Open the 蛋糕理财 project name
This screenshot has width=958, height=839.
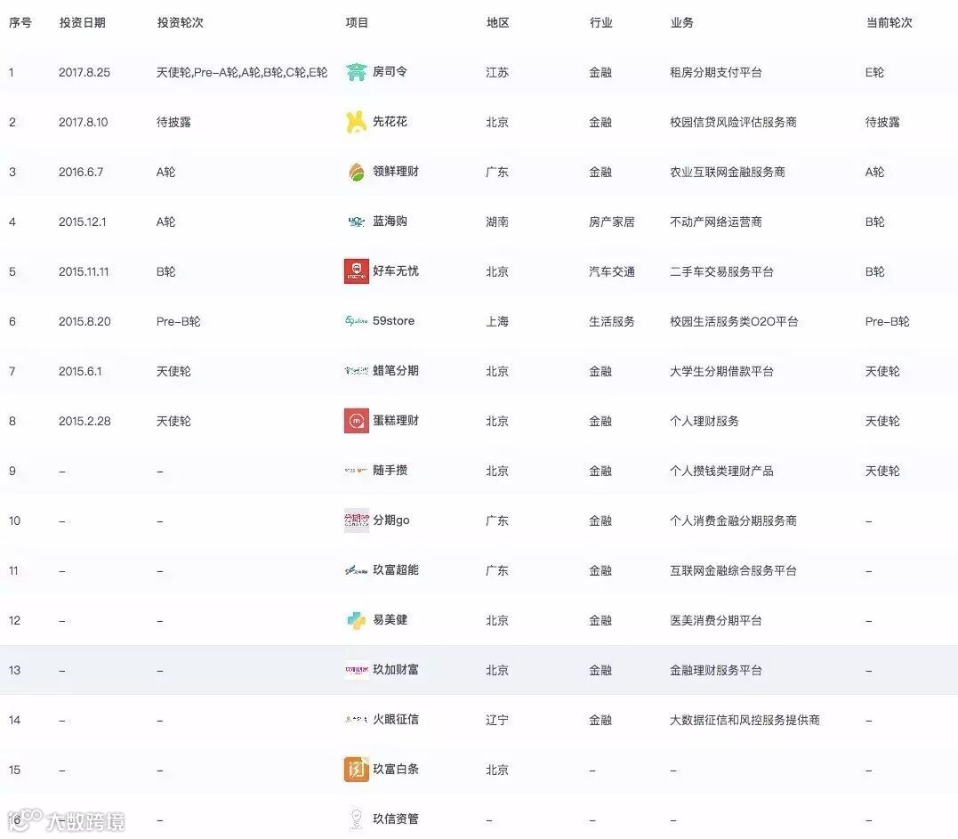396,421
